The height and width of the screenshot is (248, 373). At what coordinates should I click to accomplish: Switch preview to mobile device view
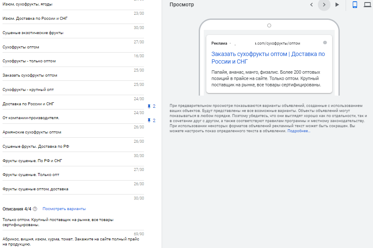[x=355, y=5]
